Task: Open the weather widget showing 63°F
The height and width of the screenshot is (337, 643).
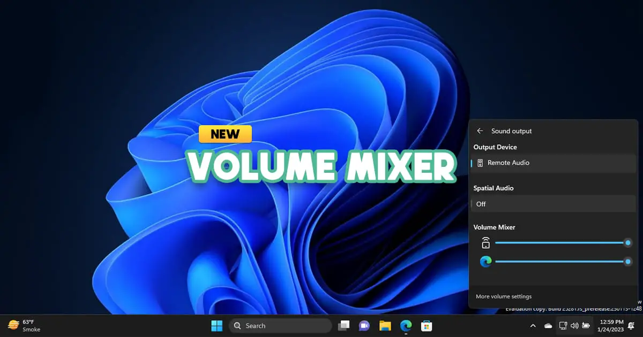Action: pyautogui.click(x=24, y=326)
